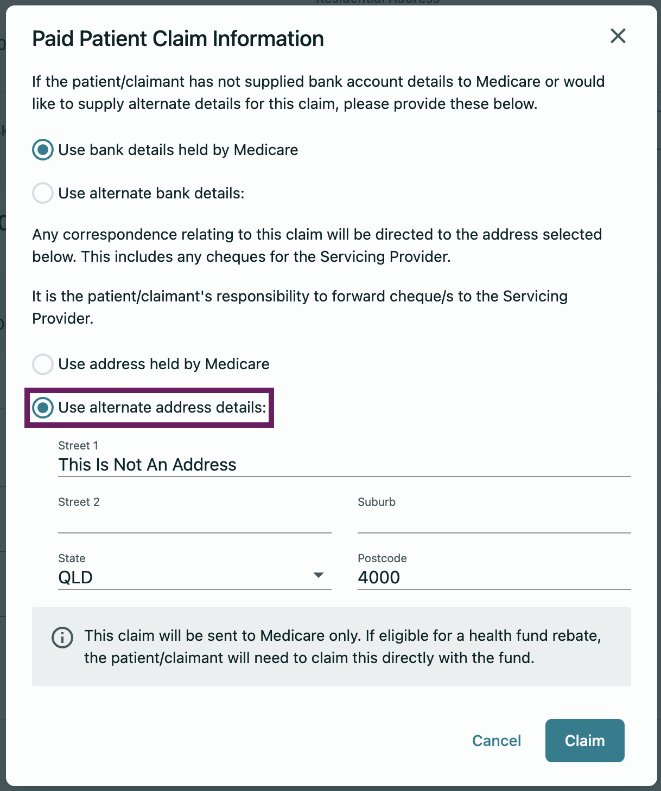
Task: Open the State selector showing QLD
Action: [185, 577]
